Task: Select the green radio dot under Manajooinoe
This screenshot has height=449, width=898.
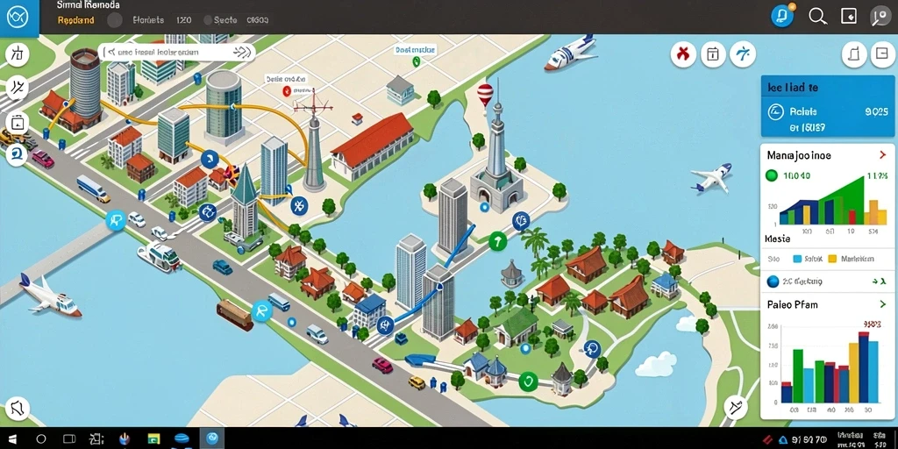Action: click(771, 175)
